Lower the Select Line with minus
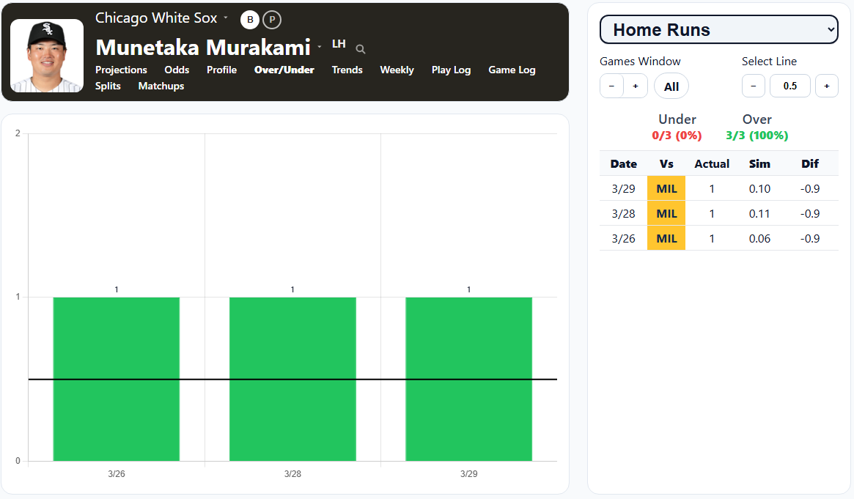 (x=754, y=86)
